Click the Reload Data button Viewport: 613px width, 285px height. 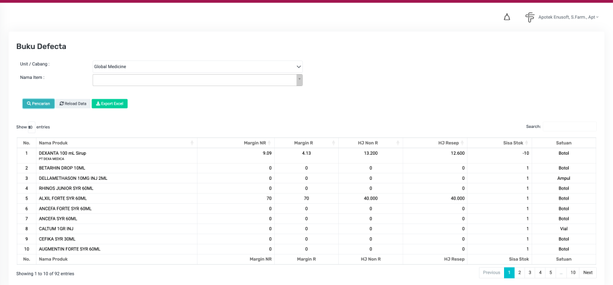pyautogui.click(x=73, y=103)
